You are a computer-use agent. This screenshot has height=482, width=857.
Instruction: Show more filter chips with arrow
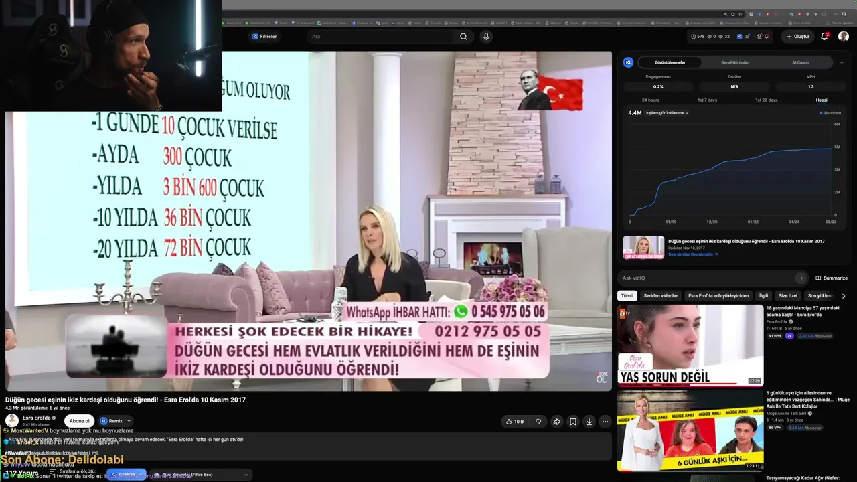[843, 295]
